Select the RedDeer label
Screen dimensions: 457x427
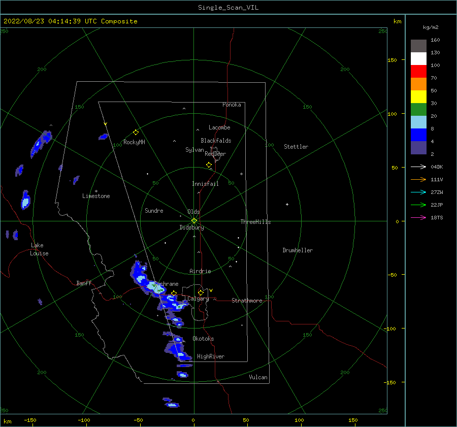pyautogui.click(x=215, y=154)
